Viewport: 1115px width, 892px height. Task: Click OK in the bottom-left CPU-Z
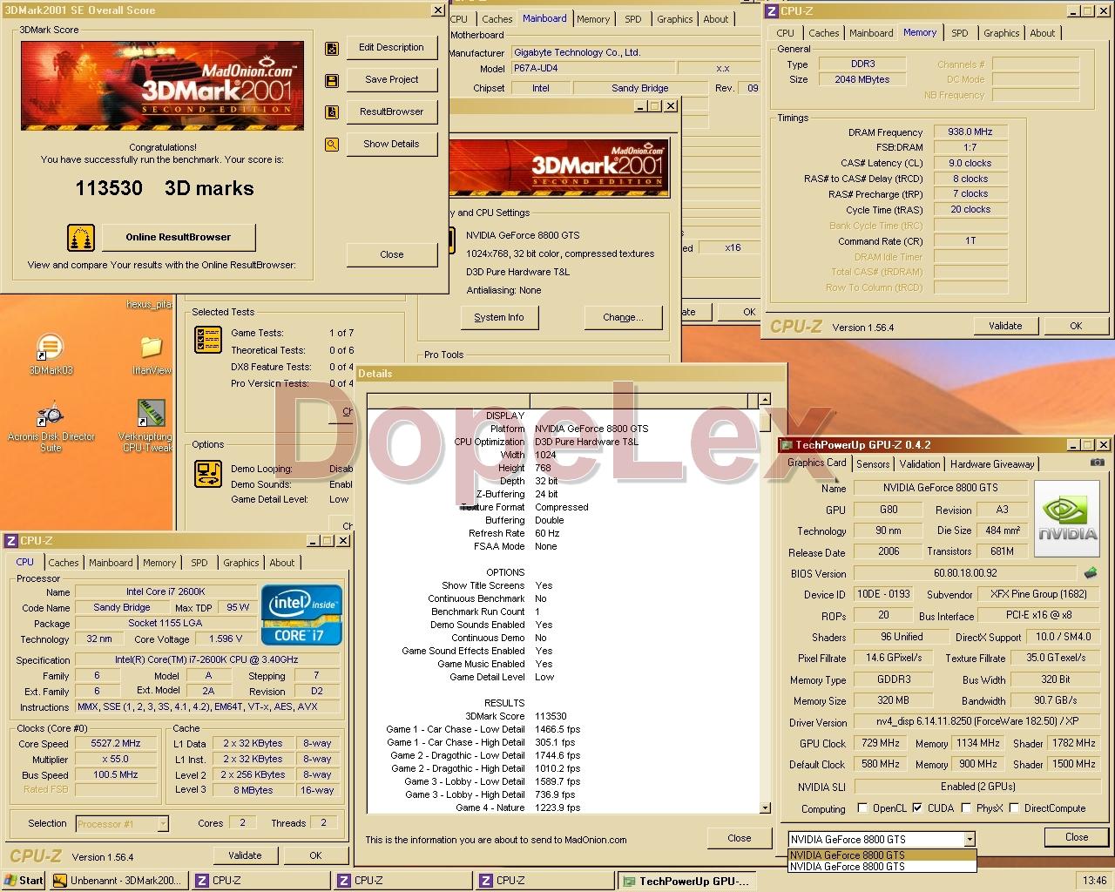pyautogui.click(x=315, y=855)
